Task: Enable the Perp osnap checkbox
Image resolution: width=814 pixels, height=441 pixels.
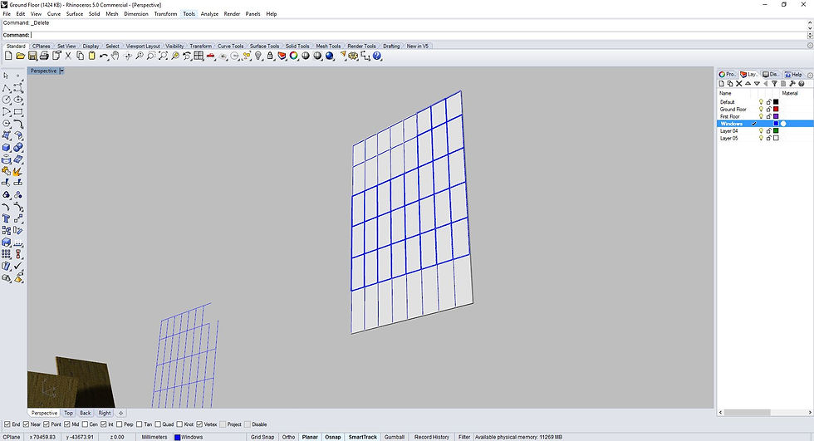Action: pyautogui.click(x=120, y=424)
